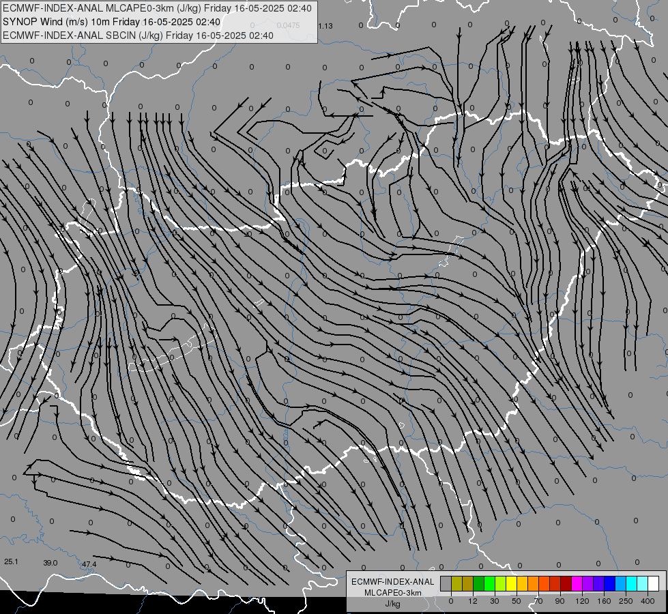Viewport: 668px width, 614px height.
Task: Click the 47.4 value on the map
Action: [x=89, y=564]
